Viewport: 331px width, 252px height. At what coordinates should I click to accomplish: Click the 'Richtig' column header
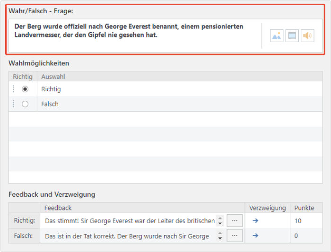[x=23, y=77]
